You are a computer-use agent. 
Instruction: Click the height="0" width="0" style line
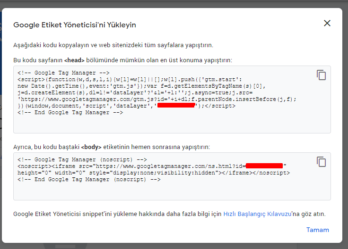(154, 173)
